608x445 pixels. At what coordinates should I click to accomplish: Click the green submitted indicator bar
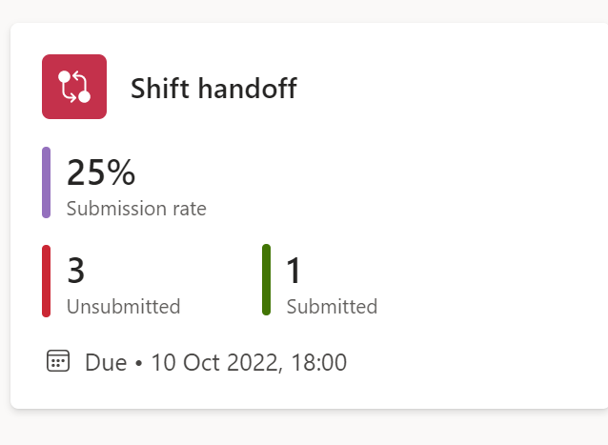(x=267, y=280)
